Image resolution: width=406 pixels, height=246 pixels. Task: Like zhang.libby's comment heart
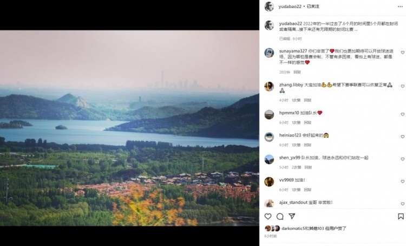click(403, 86)
